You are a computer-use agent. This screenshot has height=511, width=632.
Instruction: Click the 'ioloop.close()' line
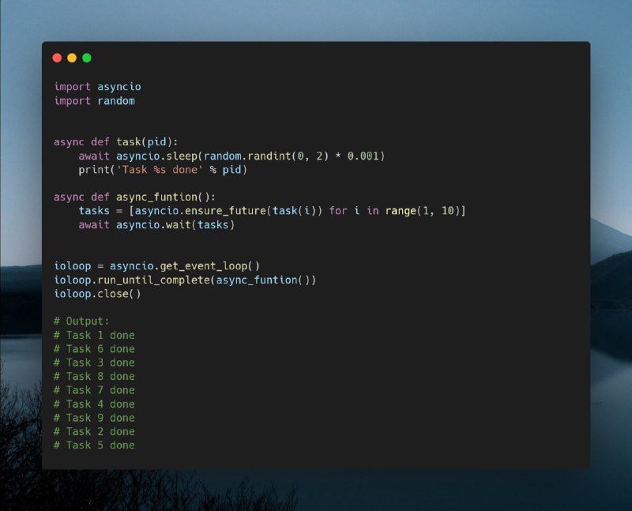click(97, 293)
